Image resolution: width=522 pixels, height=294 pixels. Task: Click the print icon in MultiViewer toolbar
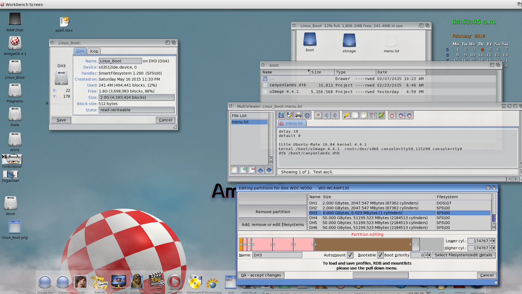[x=298, y=115]
